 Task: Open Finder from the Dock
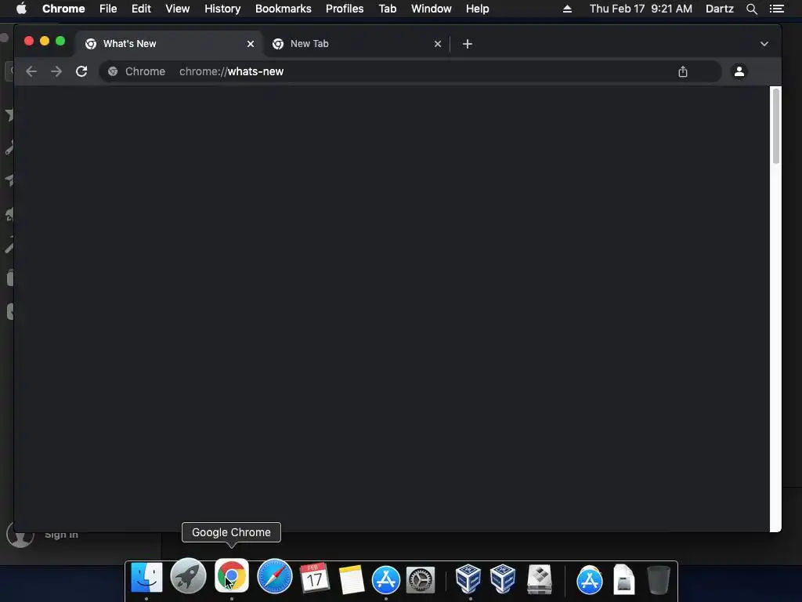(x=146, y=578)
